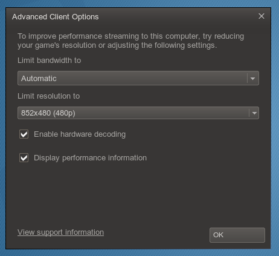
Task: Click the Limit bandwidth to label
Action: (x=49, y=61)
